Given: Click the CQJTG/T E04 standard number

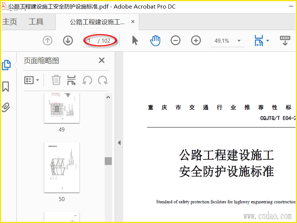Looking at the screenshot, I should [278, 118].
